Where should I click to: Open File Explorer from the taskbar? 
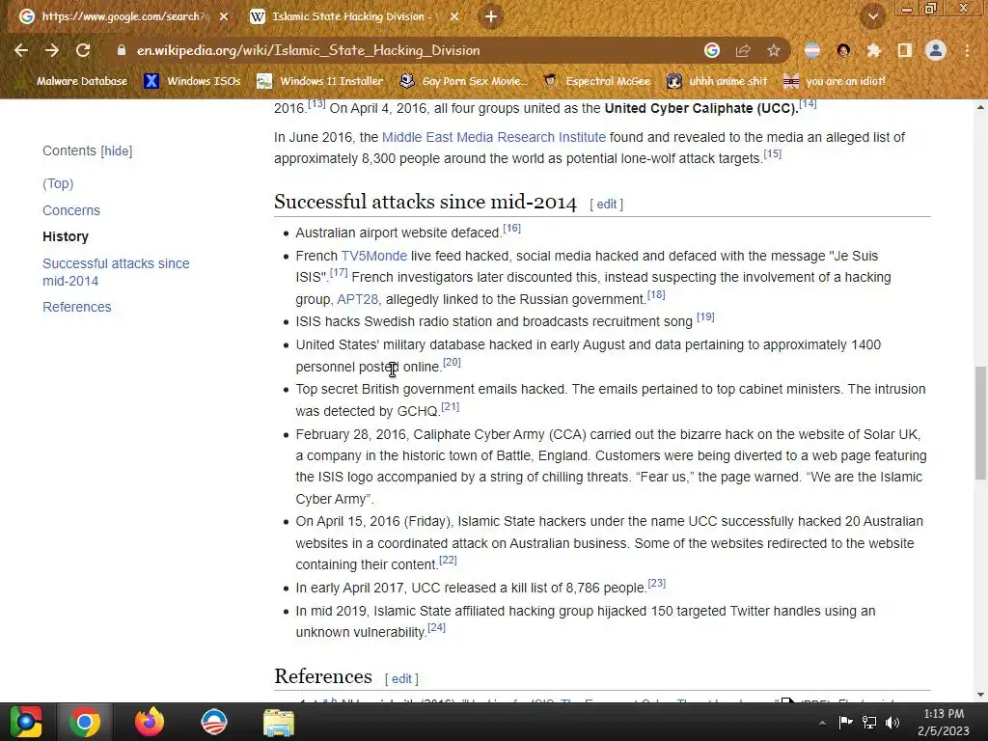click(279, 723)
